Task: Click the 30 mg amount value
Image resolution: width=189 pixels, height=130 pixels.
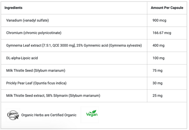Action: [157, 83]
